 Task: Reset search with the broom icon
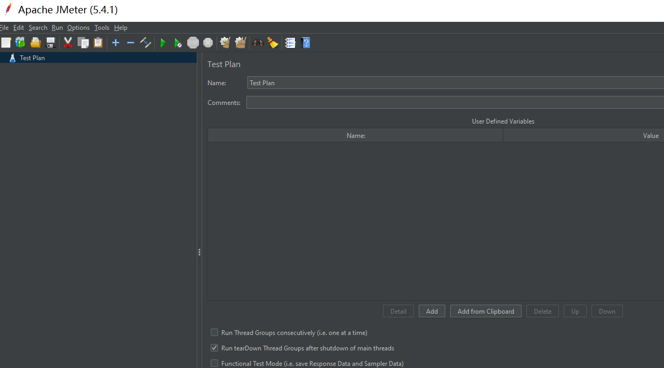[x=273, y=43]
